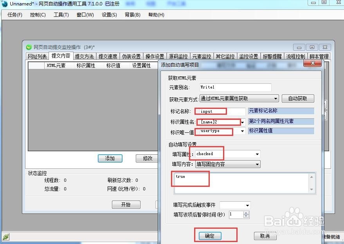Click the 开始 button
The width and height of the screenshot is (344, 244).
click(126, 205)
